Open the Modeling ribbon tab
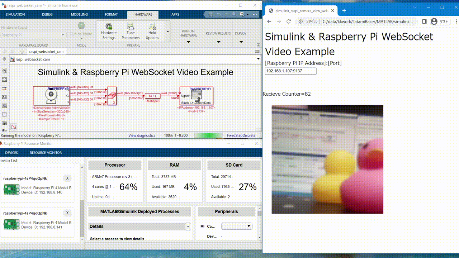The width and height of the screenshot is (459, 258). click(79, 14)
